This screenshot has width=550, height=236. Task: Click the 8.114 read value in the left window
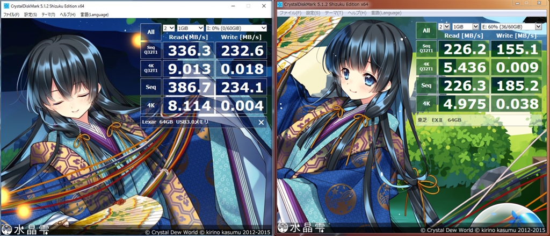pos(189,105)
